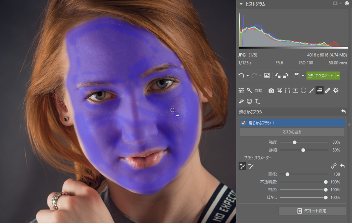The width and height of the screenshot is (352, 223).
Task: Adjust the 詳細 slider
Action: [x=303, y=150]
